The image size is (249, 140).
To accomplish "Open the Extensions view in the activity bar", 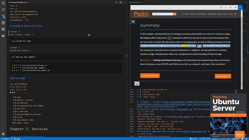I will click(3, 29).
